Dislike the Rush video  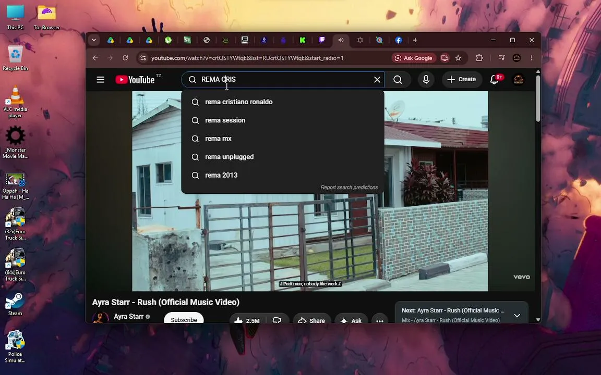pyautogui.click(x=277, y=319)
